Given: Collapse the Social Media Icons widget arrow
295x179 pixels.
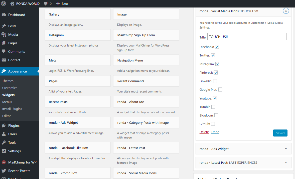Looking at the screenshot, I should [x=286, y=11].
